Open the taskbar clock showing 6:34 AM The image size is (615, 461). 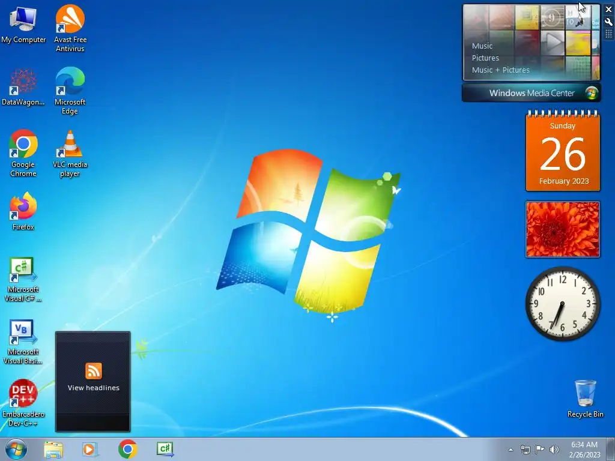(x=584, y=450)
